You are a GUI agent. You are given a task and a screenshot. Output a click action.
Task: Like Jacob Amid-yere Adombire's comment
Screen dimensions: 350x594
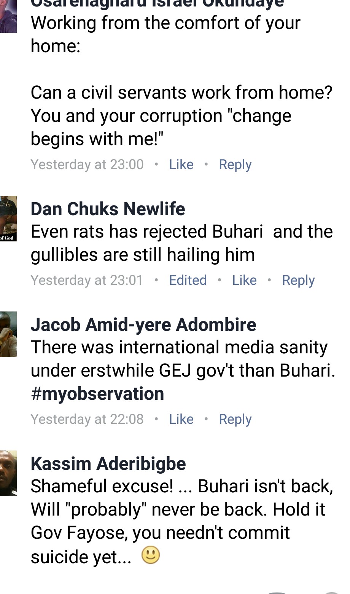click(x=181, y=419)
